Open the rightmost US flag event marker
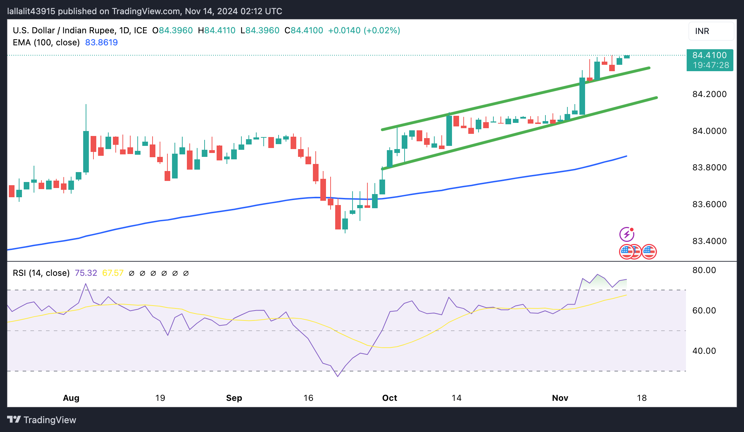744x432 pixels. 649,252
